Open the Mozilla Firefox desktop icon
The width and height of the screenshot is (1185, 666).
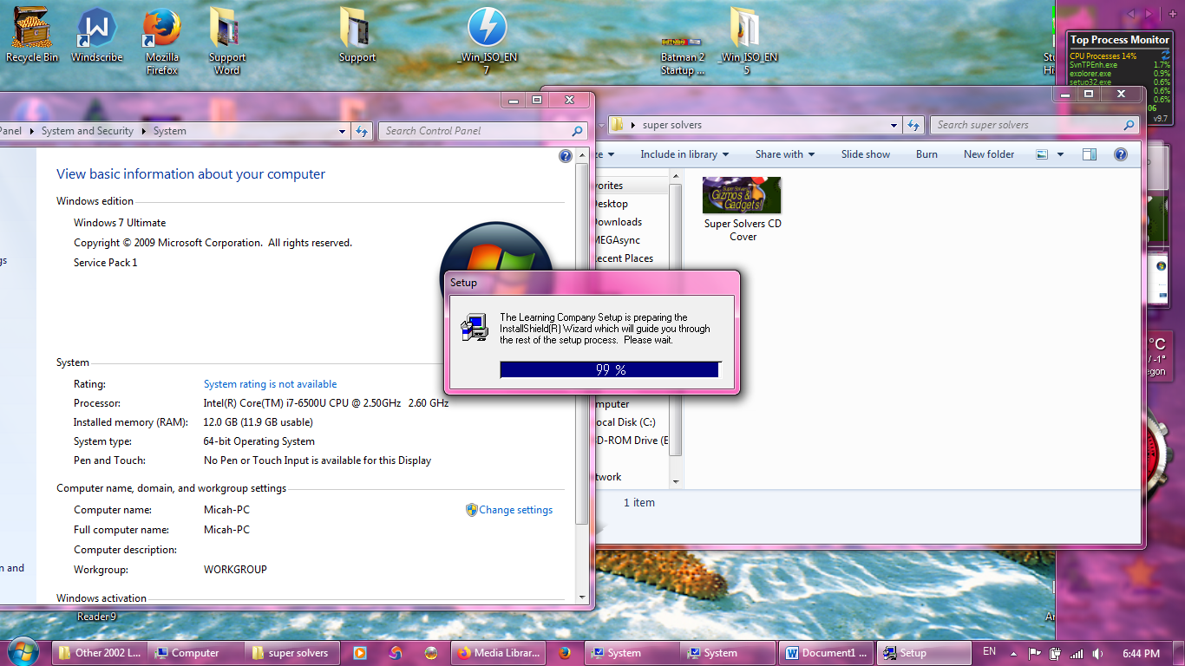coord(161,29)
